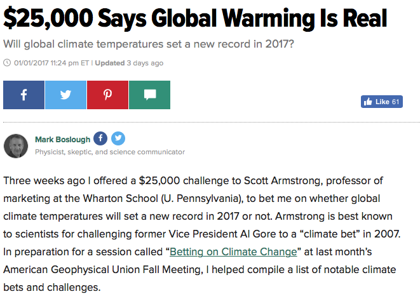Click the Like 61 Facebook button

382,102
